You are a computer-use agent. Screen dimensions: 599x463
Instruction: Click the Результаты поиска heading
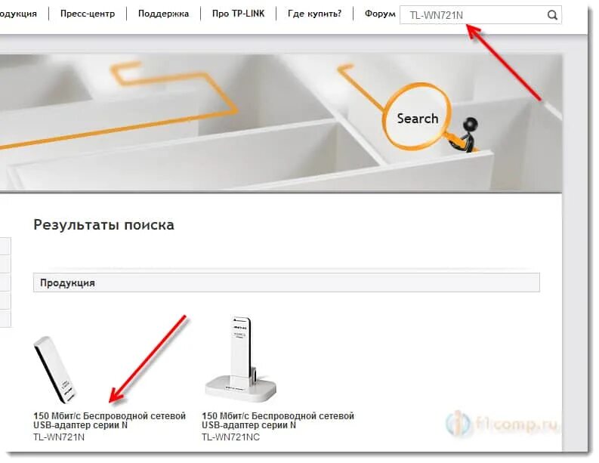click(x=103, y=224)
